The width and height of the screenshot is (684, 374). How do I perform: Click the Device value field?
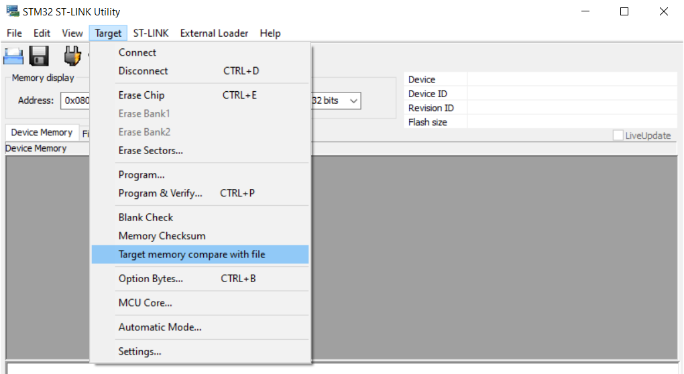pos(572,79)
